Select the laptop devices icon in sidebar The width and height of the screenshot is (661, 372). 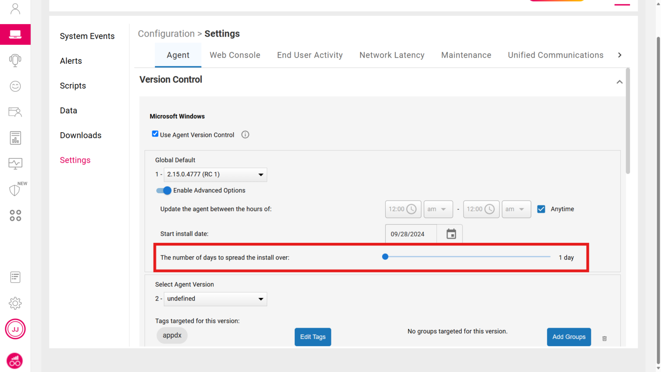pyautogui.click(x=15, y=34)
